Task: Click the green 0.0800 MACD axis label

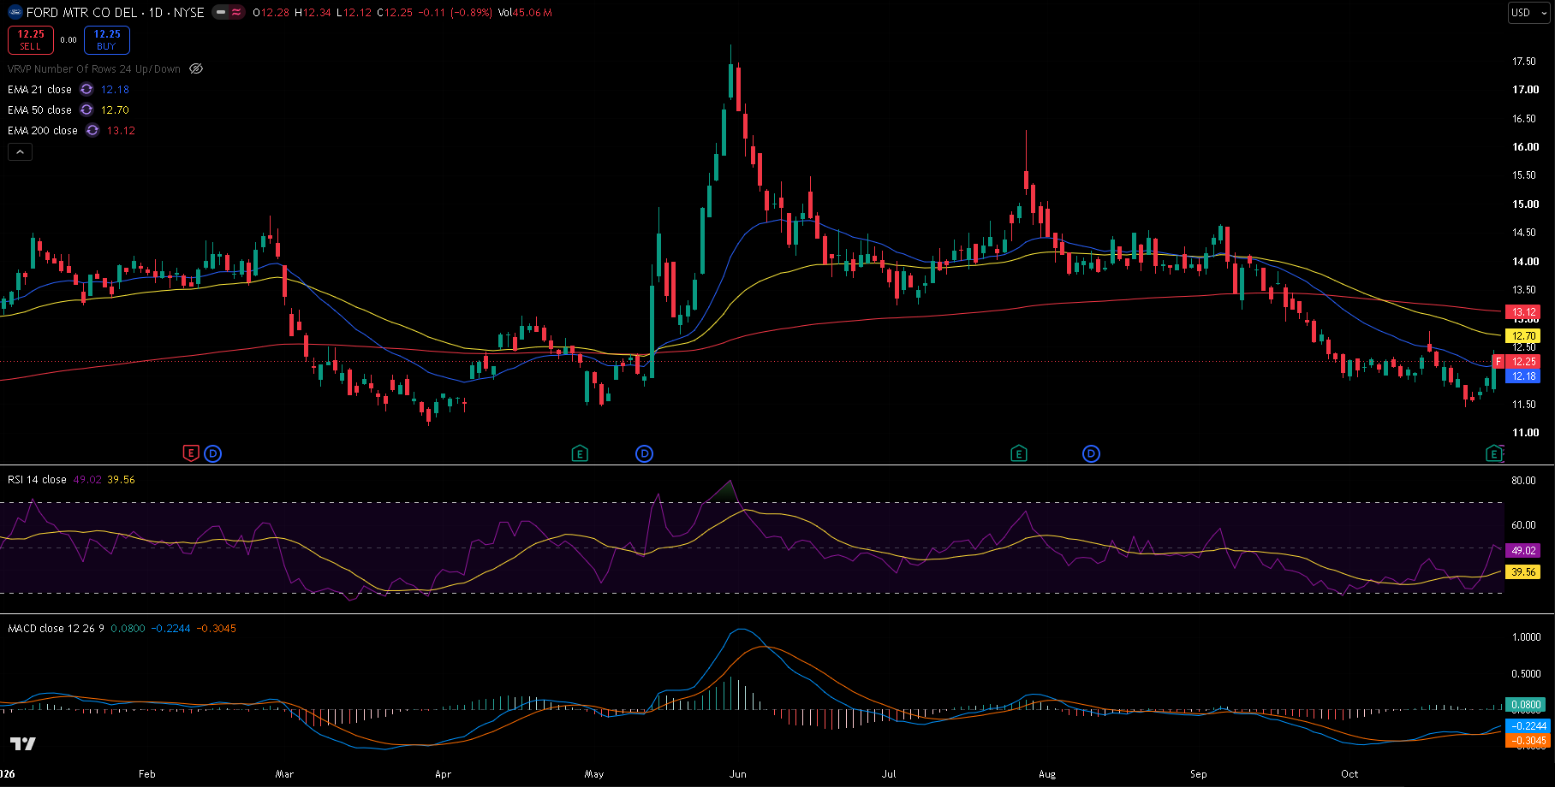Action: (1528, 706)
